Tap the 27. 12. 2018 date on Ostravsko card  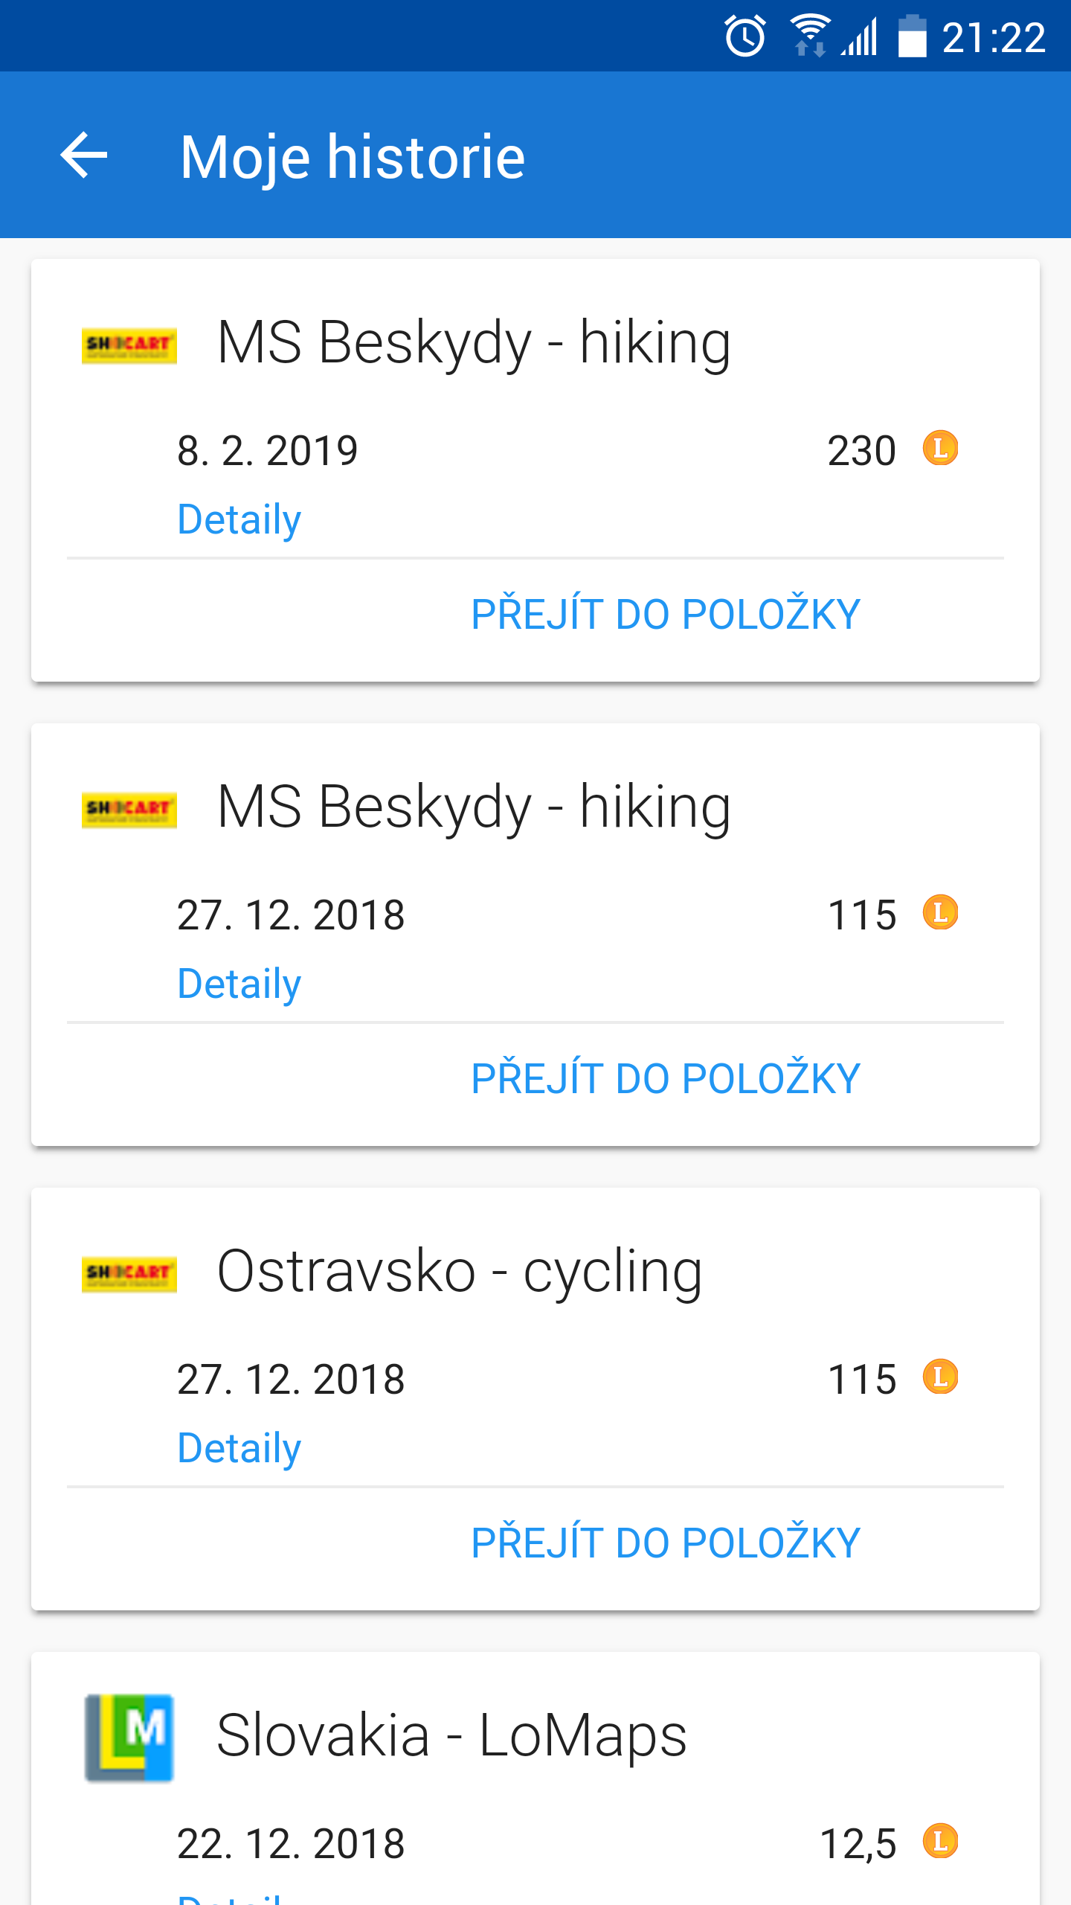point(291,1379)
